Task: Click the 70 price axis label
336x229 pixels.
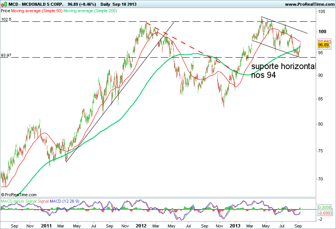Action: [320, 179]
